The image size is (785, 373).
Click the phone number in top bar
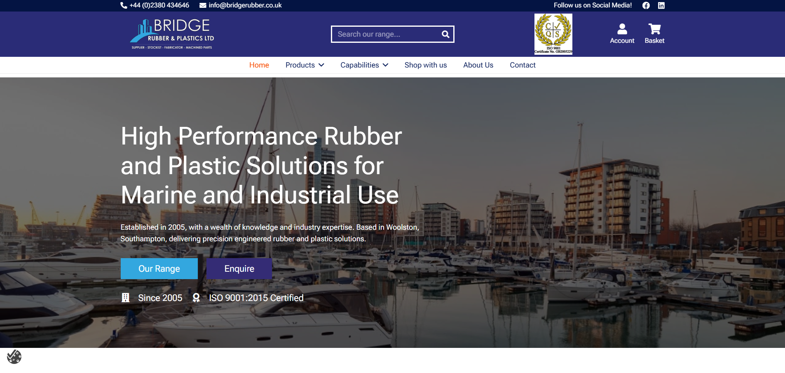pos(159,5)
